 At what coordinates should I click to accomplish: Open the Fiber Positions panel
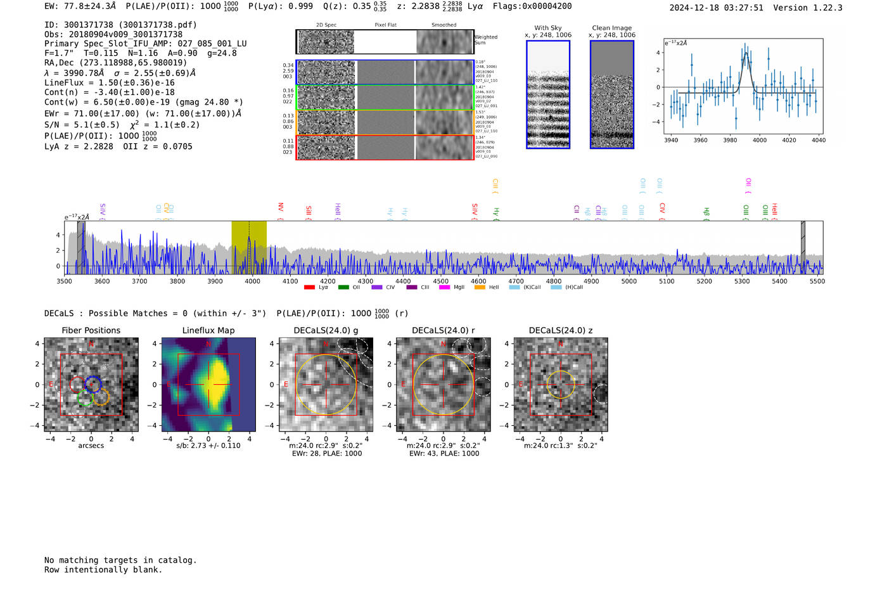click(x=91, y=385)
